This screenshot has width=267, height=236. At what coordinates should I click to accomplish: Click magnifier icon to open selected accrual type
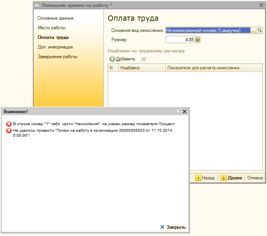coord(260,30)
